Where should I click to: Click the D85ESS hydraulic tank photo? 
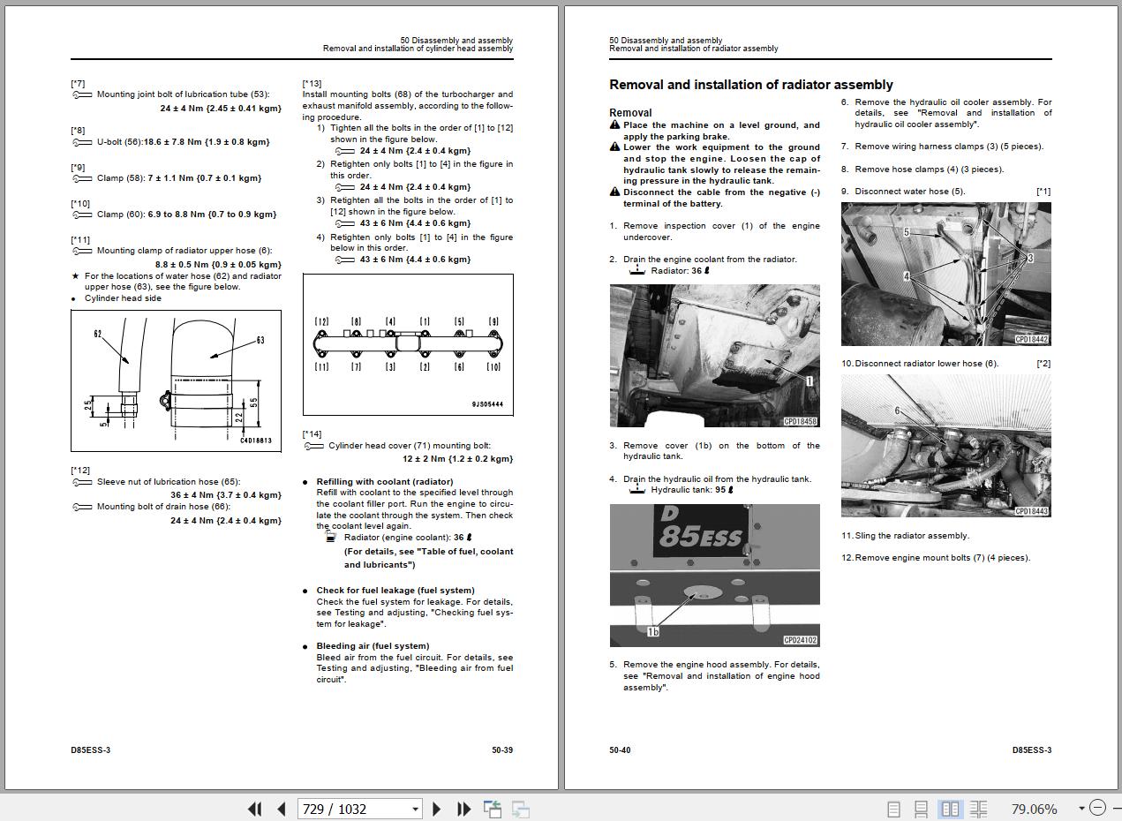714,576
